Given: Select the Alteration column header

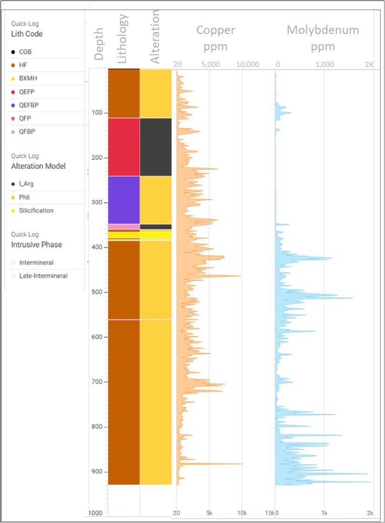Looking at the screenshot, I should click(x=155, y=37).
